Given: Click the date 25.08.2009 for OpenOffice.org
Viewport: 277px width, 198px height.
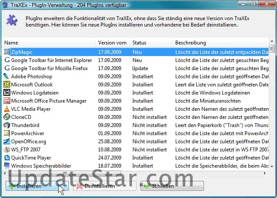Looking at the screenshot, I should click(x=110, y=142).
